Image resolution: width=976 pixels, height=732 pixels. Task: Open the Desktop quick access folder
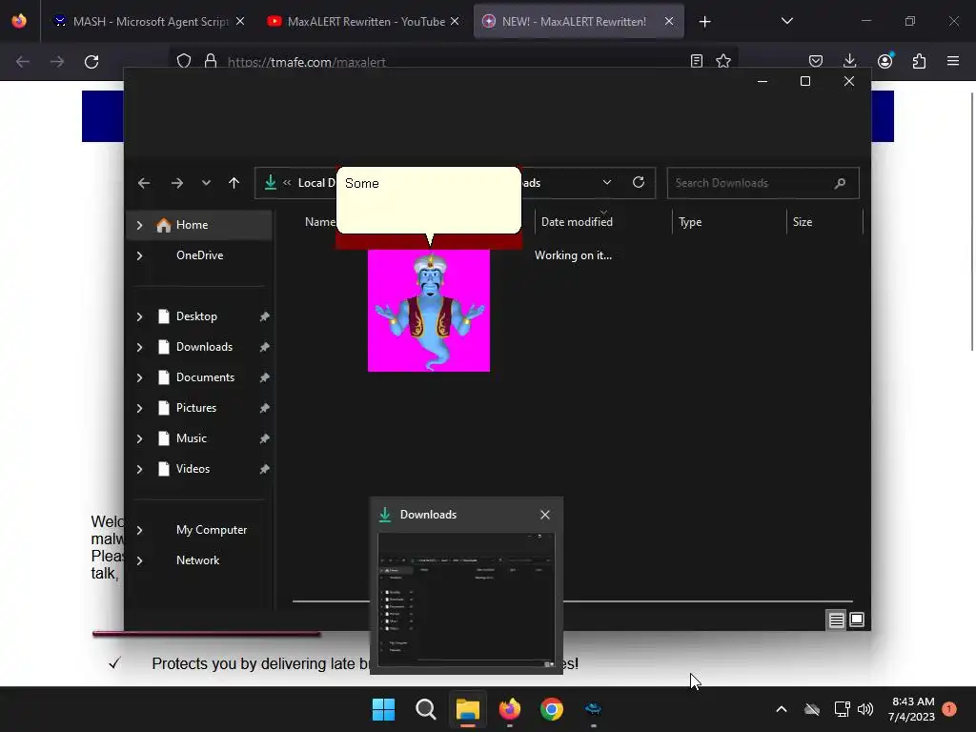click(x=196, y=316)
